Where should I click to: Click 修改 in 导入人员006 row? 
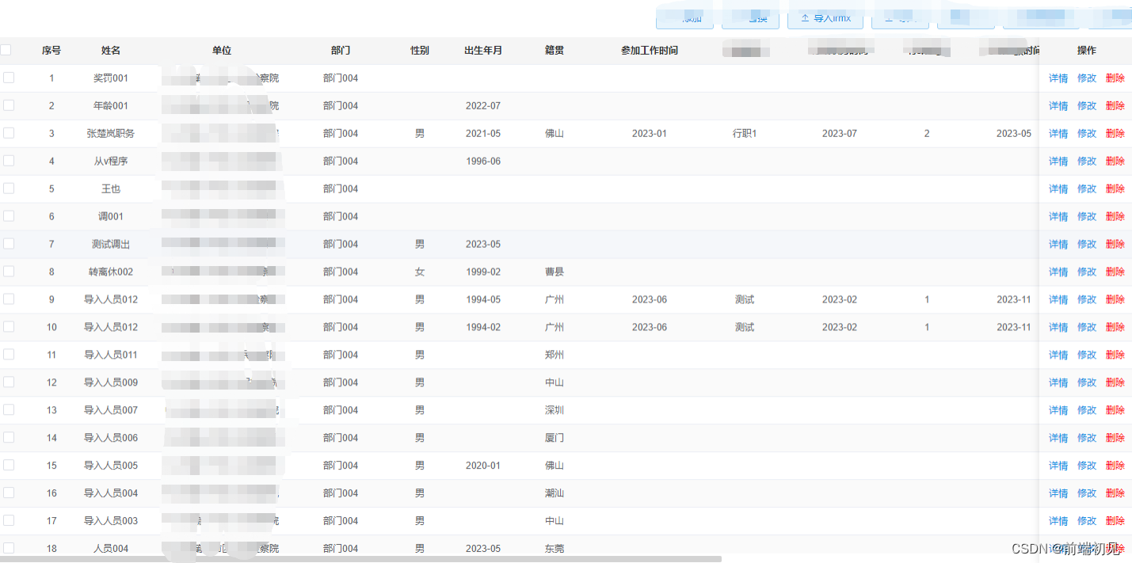[x=1087, y=439]
